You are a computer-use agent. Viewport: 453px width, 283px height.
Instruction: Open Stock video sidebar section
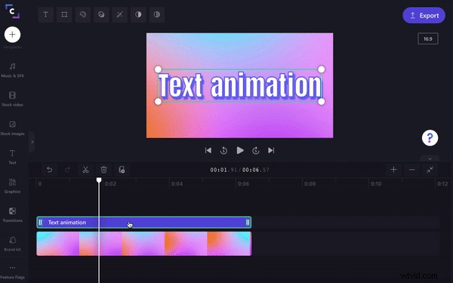(x=12, y=99)
